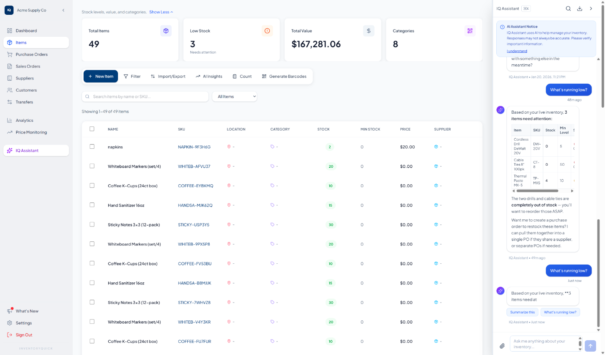The height and width of the screenshot is (355, 605).
Task: Check the napkins row checkbox
Action: point(92,147)
